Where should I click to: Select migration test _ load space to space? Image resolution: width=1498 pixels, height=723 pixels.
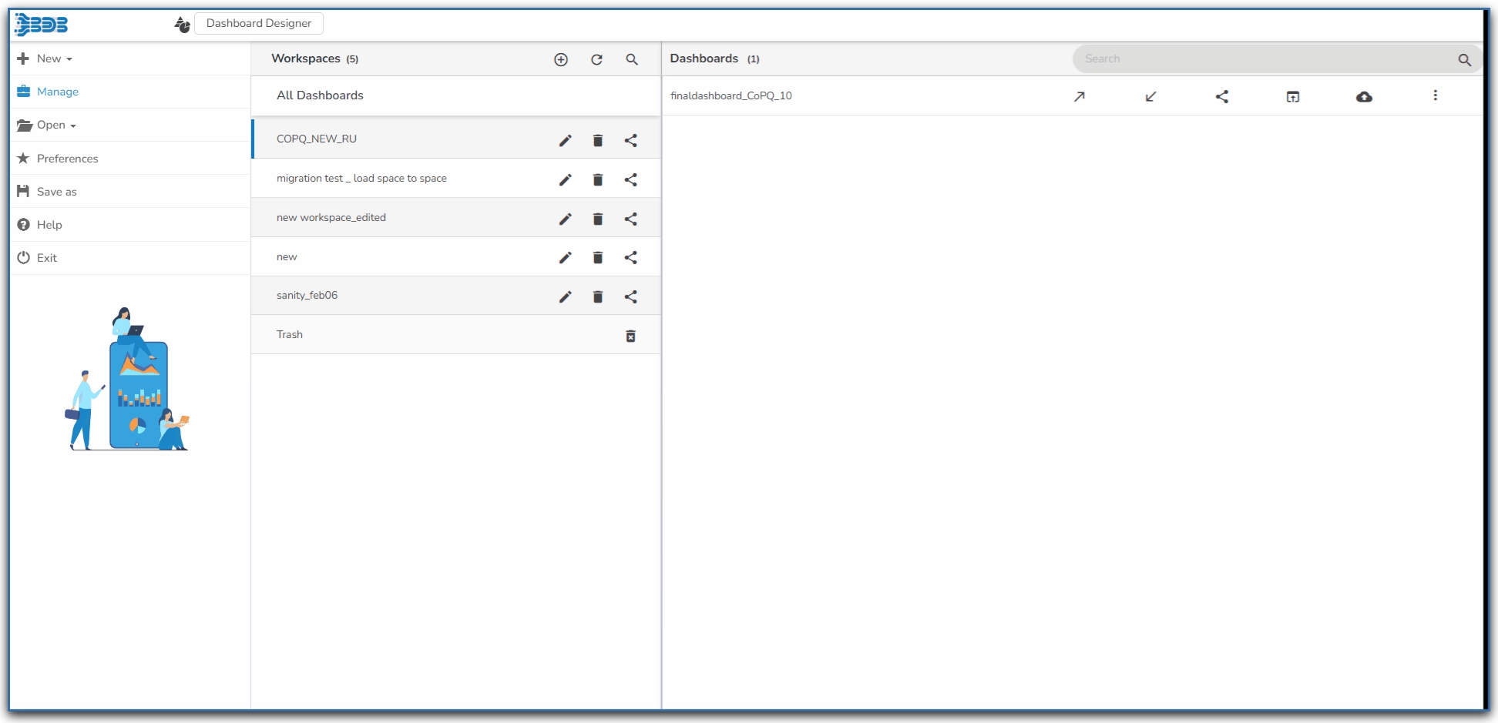pyautogui.click(x=456, y=178)
